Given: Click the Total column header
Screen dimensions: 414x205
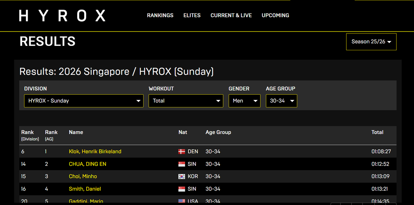Looking at the screenshot, I should tap(377, 132).
